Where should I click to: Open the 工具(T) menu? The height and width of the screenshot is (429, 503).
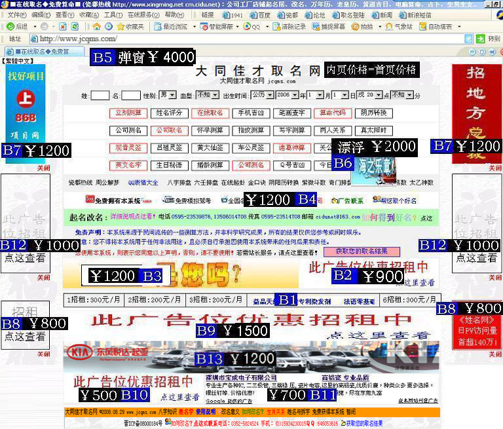(x=113, y=15)
